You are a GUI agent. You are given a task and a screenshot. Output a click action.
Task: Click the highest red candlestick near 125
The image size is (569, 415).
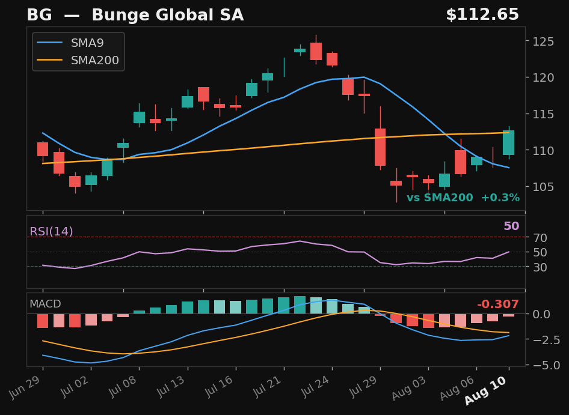pyautogui.click(x=316, y=51)
